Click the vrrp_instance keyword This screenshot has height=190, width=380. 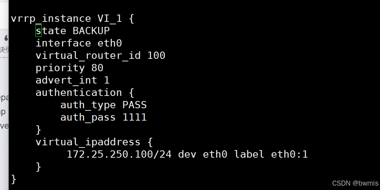coord(51,19)
